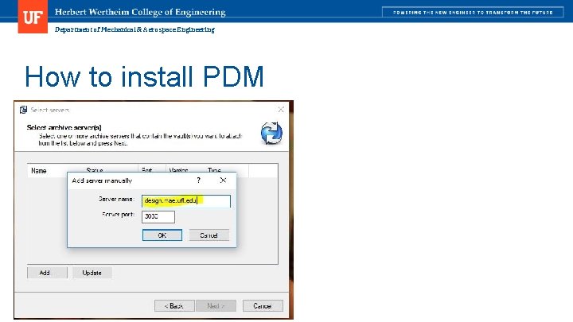Click the Update button

[x=92, y=273]
